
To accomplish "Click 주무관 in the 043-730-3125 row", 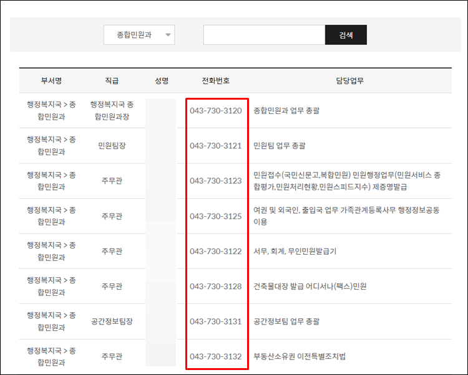I will tap(112, 216).
